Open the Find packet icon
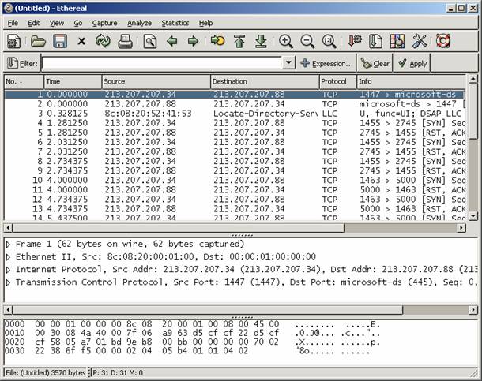Image resolution: width=482 pixels, height=381 pixels. pos(150,41)
